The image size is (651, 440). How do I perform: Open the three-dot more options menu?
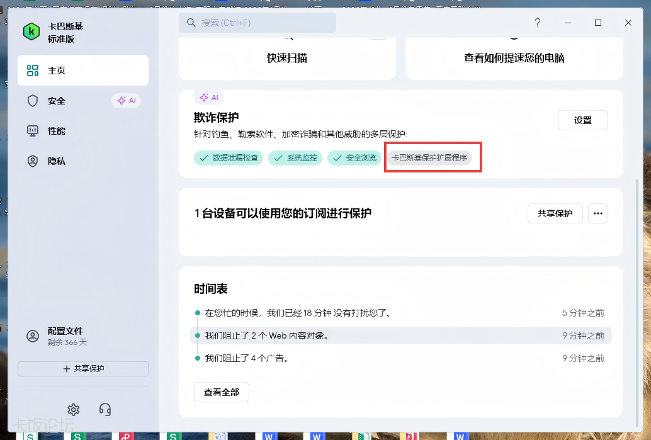tap(598, 213)
